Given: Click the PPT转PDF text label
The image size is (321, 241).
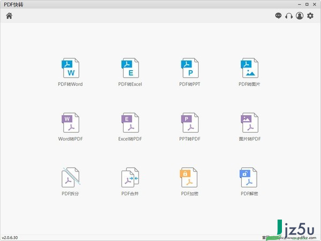Looking at the screenshot, I should pyautogui.click(x=190, y=139).
